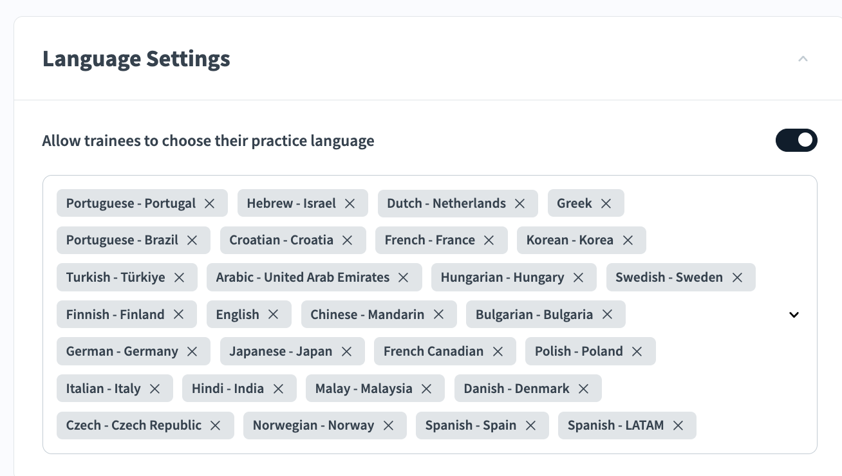Disable trainees choosing their practice language
Viewport: 842px width, 476px height.
click(x=796, y=140)
